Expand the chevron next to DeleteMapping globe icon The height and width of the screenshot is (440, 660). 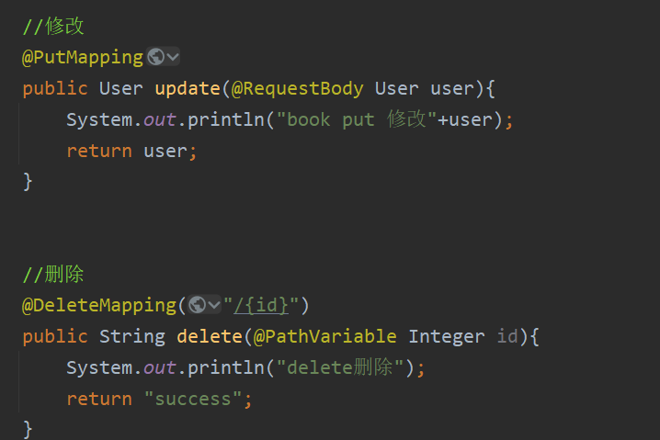[214, 305]
